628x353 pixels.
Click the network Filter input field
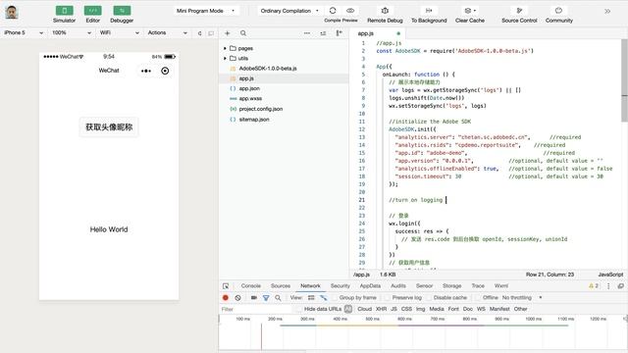[x=255, y=309]
